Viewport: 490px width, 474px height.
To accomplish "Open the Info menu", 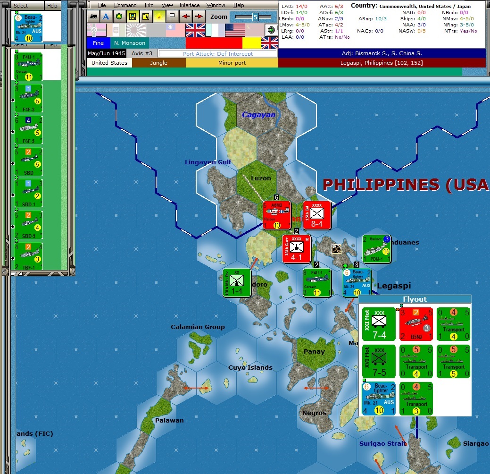I will tap(149, 5).
